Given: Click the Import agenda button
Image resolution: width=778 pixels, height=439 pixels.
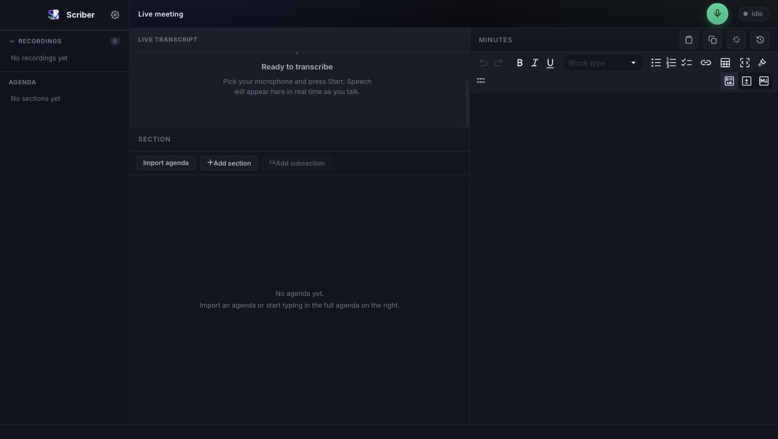Looking at the screenshot, I should pyautogui.click(x=166, y=163).
